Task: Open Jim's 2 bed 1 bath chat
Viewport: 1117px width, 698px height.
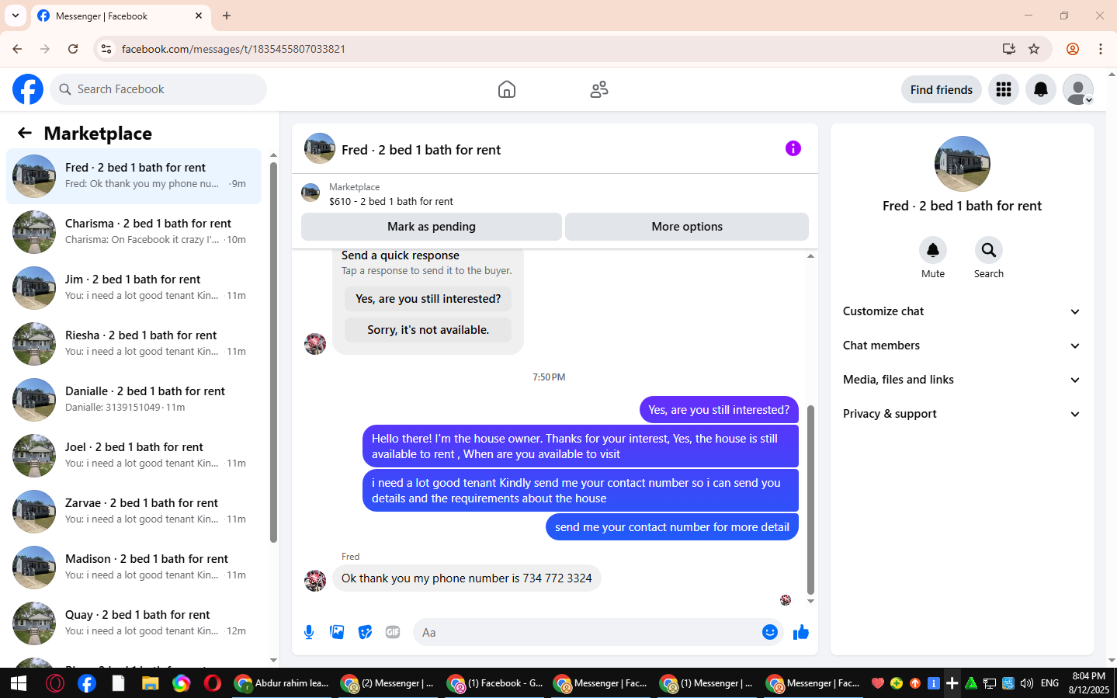Action: (x=134, y=288)
